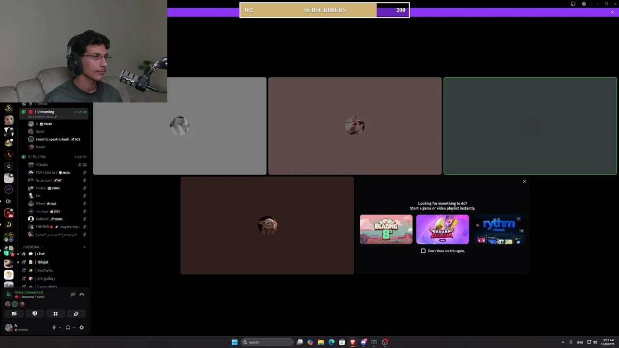Screen dimensions: 619x348
Task: Check 'Don't show me this again'
Action: (423, 251)
